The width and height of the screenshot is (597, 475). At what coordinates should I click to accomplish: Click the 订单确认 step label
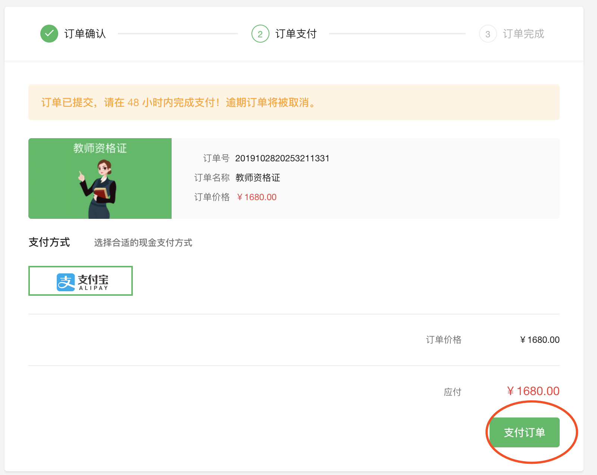85,34
